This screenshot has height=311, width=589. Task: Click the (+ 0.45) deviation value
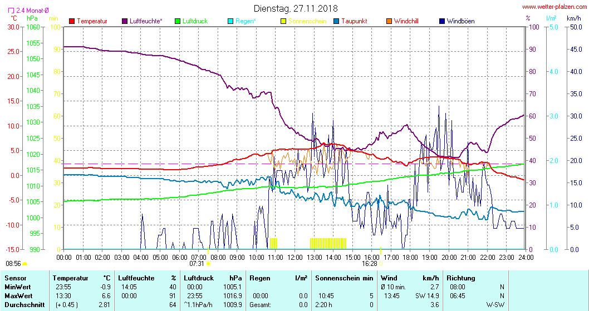[67, 305]
